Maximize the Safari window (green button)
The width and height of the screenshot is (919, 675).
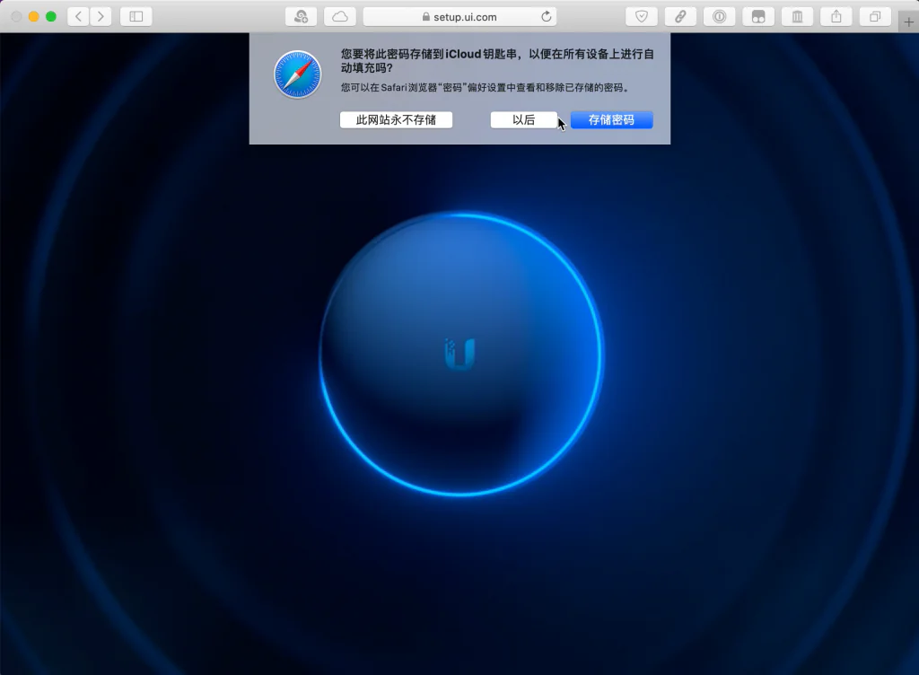[51, 16]
